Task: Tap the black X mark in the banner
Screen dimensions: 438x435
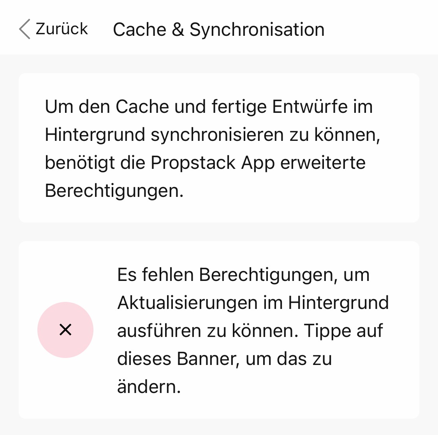Action: click(x=65, y=330)
